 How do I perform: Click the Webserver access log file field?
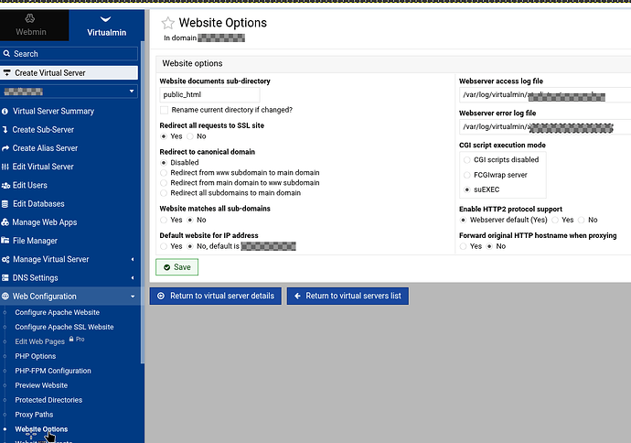(x=545, y=94)
